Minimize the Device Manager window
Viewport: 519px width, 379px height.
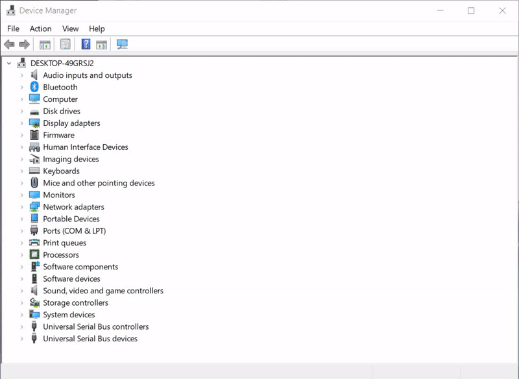pos(441,10)
